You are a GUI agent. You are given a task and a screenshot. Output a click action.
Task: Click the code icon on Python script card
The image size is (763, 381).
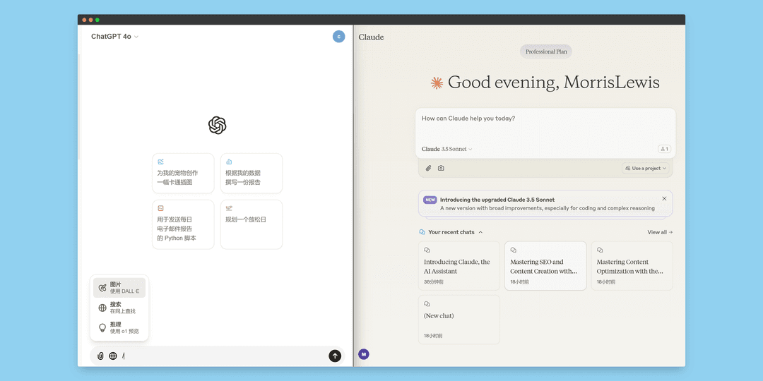coord(160,208)
